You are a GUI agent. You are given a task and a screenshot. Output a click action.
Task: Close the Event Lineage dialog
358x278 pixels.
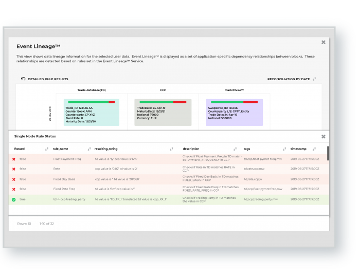[323, 42]
